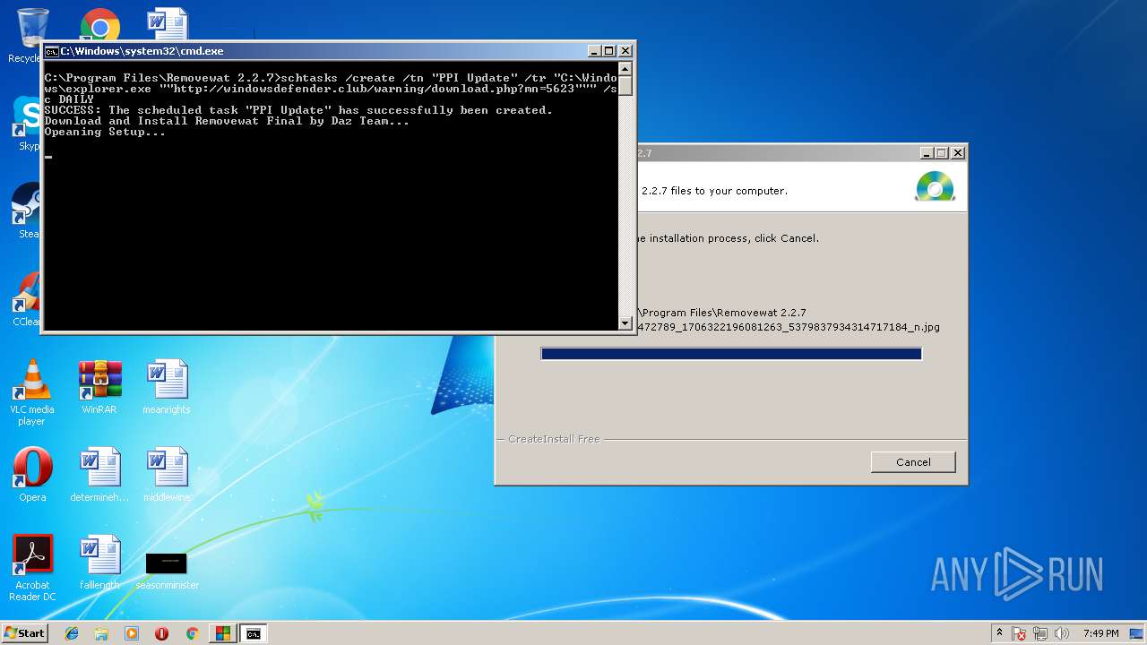Open the Steam desktop shortcut
Viewport: 1147px width, 645px height.
point(27,211)
